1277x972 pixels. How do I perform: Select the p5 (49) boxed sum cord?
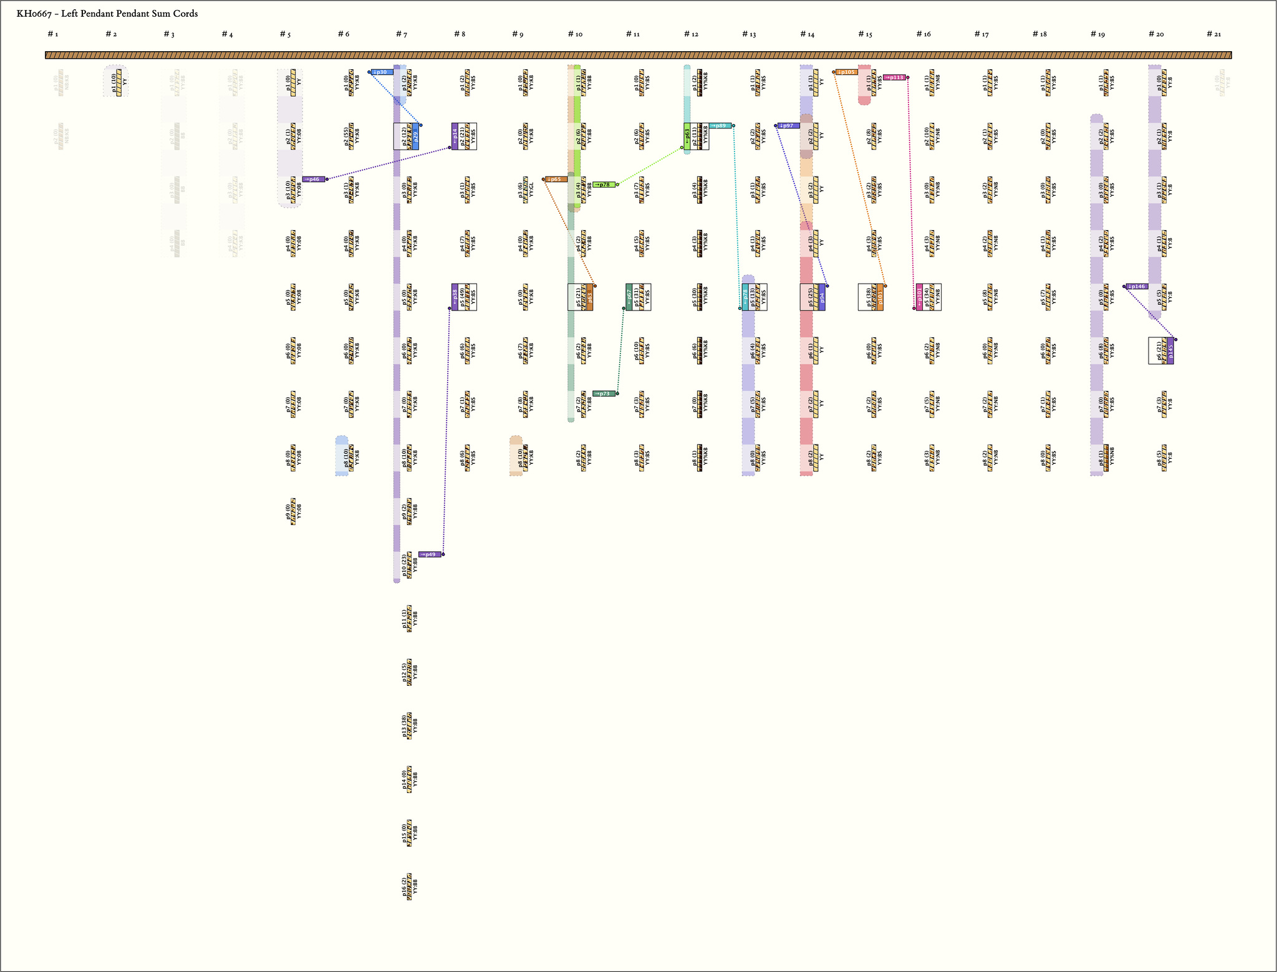coord(465,297)
